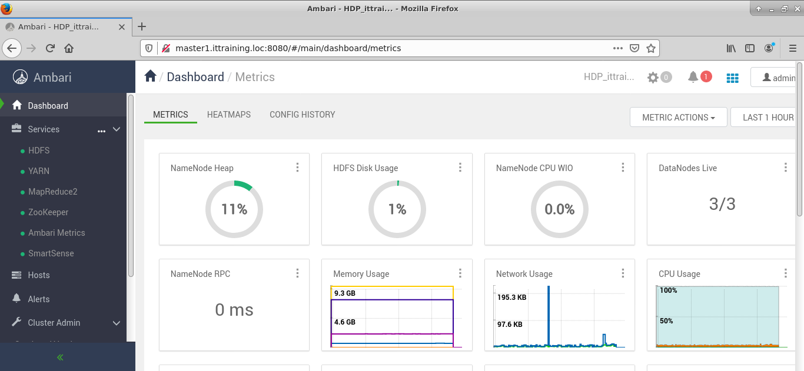This screenshot has width=804, height=371.
Task: Click the Memory Usage graph
Action: (393, 316)
